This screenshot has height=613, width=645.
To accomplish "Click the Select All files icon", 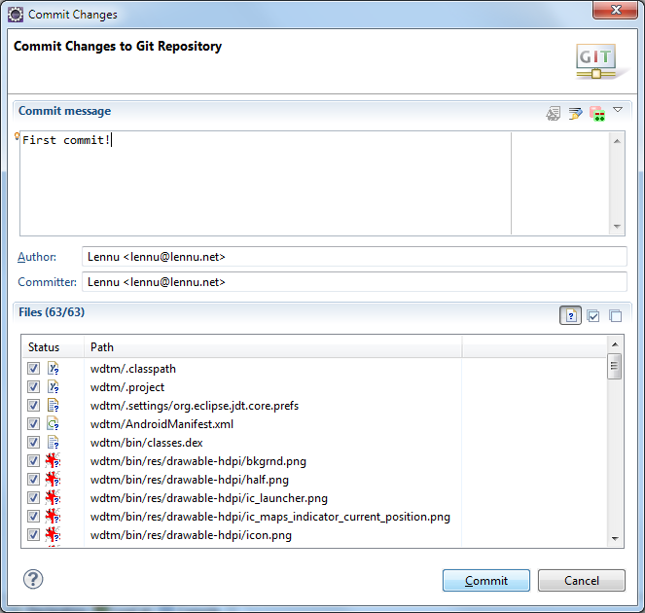I will tap(593, 315).
